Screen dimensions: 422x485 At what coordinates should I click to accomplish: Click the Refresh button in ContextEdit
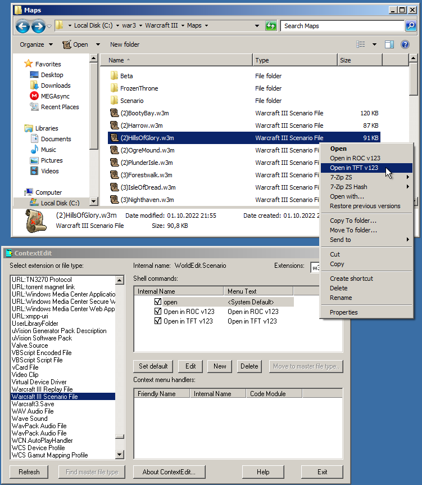point(29,472)
